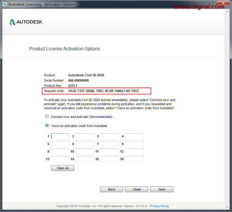232x212 pixels.
Task: Click activation code field 3
Action: 109,136
